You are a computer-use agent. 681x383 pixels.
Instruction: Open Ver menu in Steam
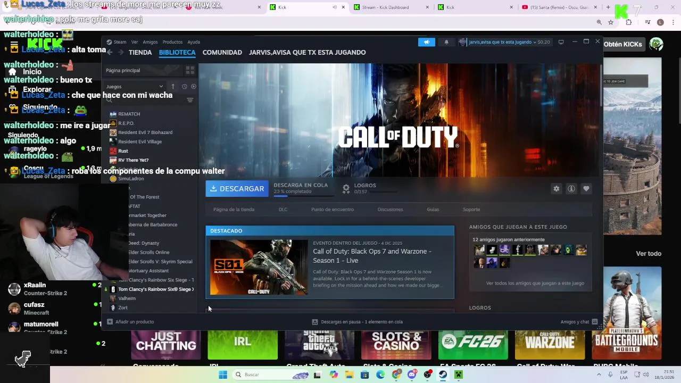click(x=135, y=42)
